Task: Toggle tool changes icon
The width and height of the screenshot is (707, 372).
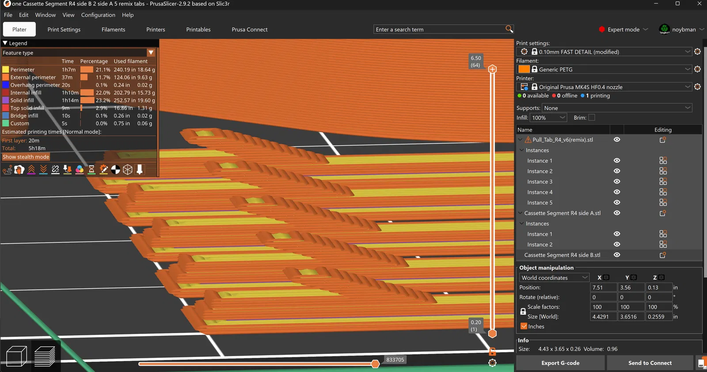Action: [x=67, y=170]
